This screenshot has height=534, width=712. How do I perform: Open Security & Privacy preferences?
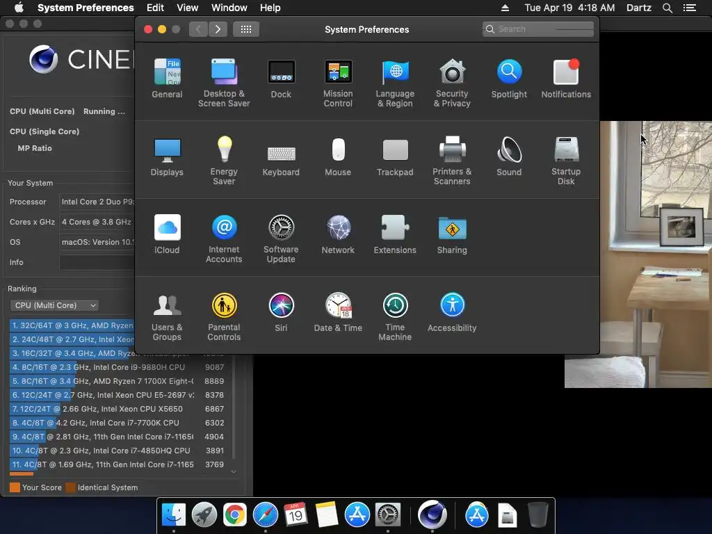pyautogui.click(x=452, y=83)
